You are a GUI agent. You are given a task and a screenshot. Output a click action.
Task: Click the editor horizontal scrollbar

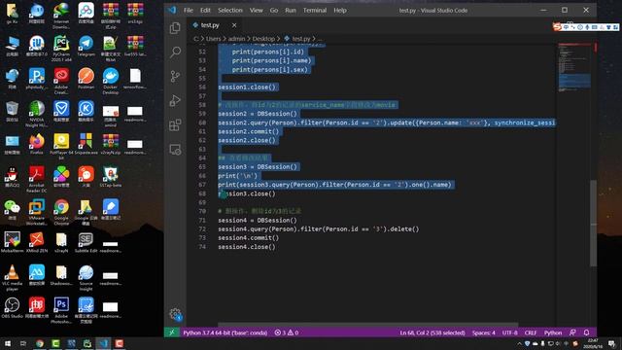tap(367, 325)
